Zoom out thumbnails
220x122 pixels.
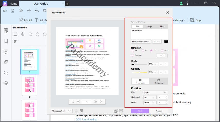(30, 34)
